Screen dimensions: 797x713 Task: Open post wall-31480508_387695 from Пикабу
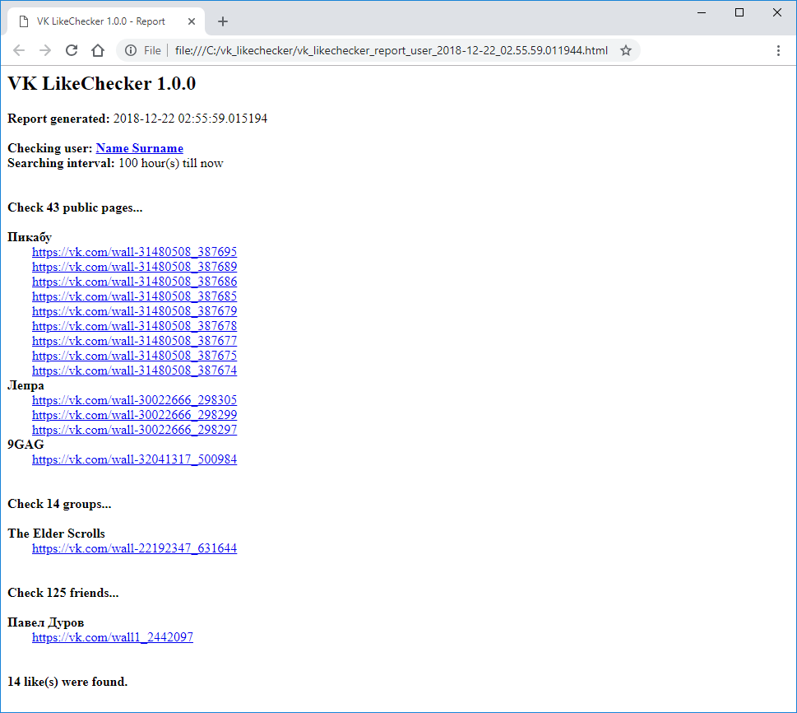(134, 252)
